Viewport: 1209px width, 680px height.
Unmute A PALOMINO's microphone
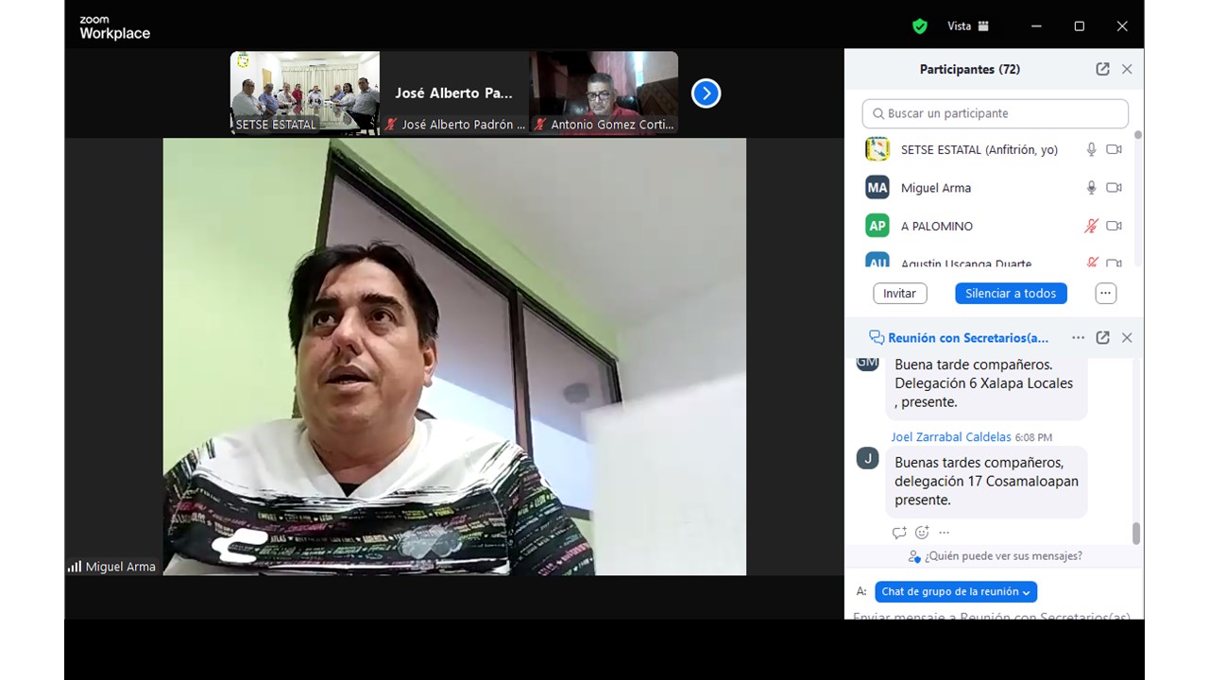[x=1091, y=226]
